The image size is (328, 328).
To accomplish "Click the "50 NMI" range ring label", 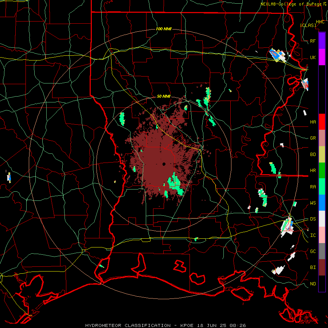I will 164,96.
